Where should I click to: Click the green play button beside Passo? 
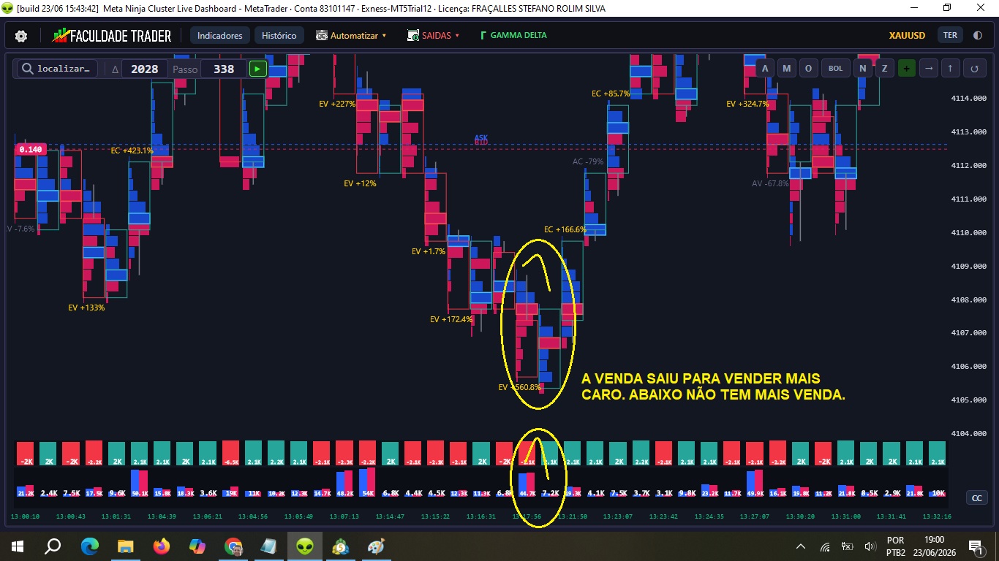click(x=258, y=69)
